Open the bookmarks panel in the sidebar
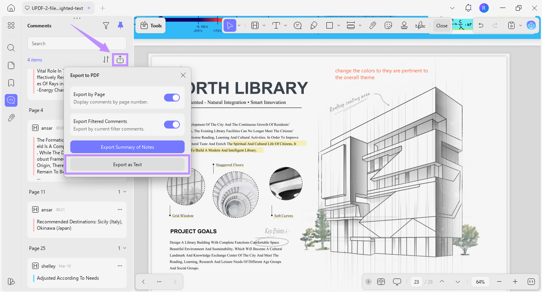This screenshot has width=542, height=292. point(11,83)
